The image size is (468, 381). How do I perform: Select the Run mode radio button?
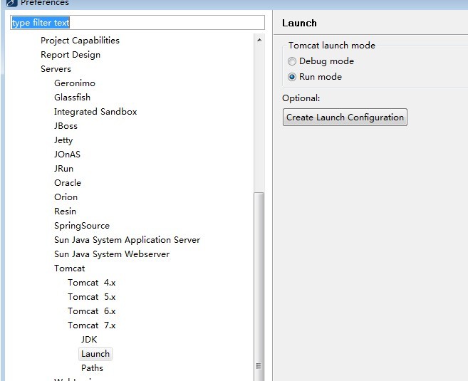[x=291, y=77]
